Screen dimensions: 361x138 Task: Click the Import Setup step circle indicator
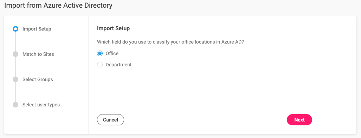tap(15, 29)
